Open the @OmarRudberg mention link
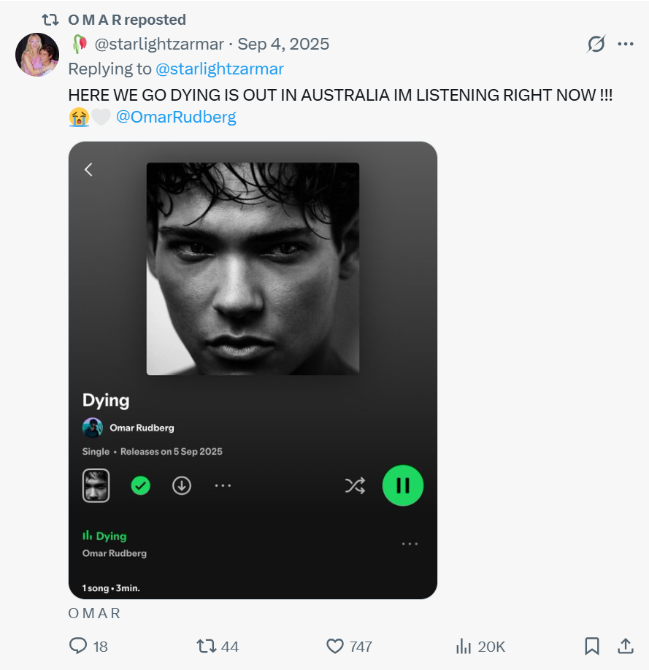649x670 pixels. 176,117
